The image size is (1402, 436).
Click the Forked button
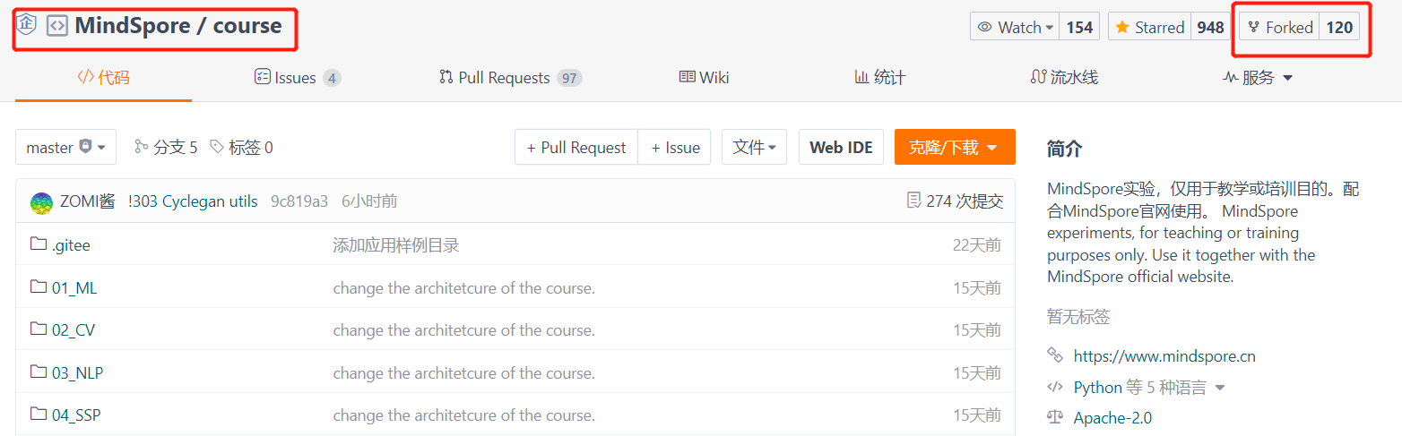pos(1280,27)
